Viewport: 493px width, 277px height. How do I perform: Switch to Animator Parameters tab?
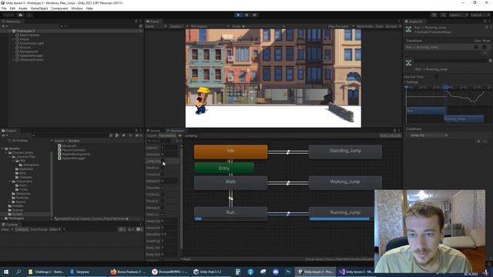point(167,135)
